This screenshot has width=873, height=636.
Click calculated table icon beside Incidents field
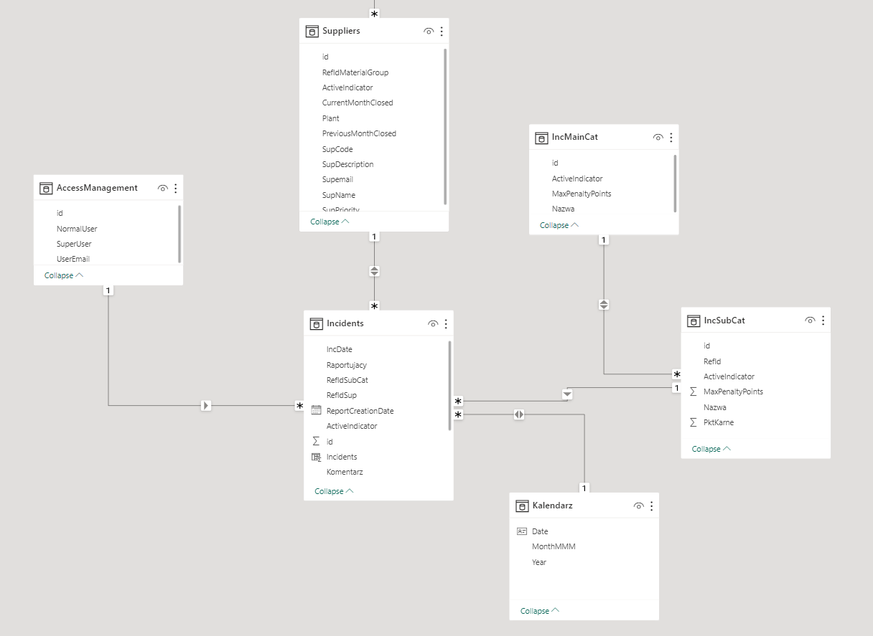[316, 457]
